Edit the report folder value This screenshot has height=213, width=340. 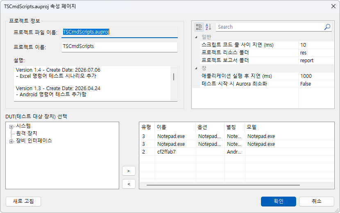[x=316, y=61]
